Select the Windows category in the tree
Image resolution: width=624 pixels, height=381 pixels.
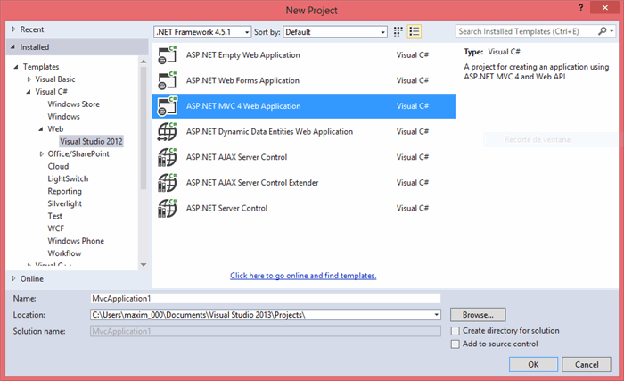63,116
